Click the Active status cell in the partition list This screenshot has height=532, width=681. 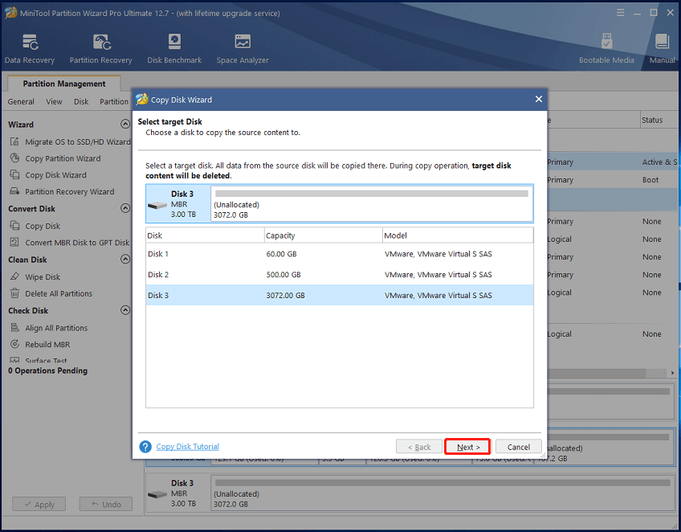(659, 162)
